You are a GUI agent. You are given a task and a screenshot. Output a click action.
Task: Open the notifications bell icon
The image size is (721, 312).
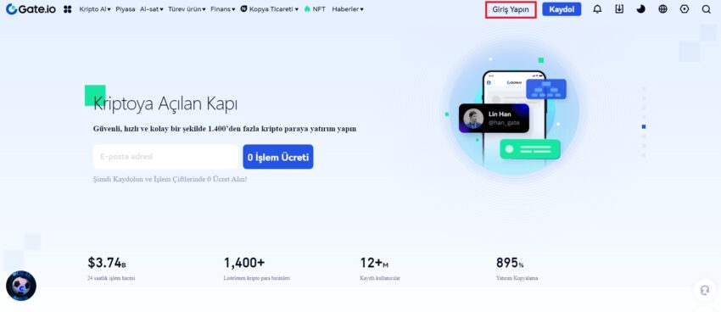[x=597, y=9]
